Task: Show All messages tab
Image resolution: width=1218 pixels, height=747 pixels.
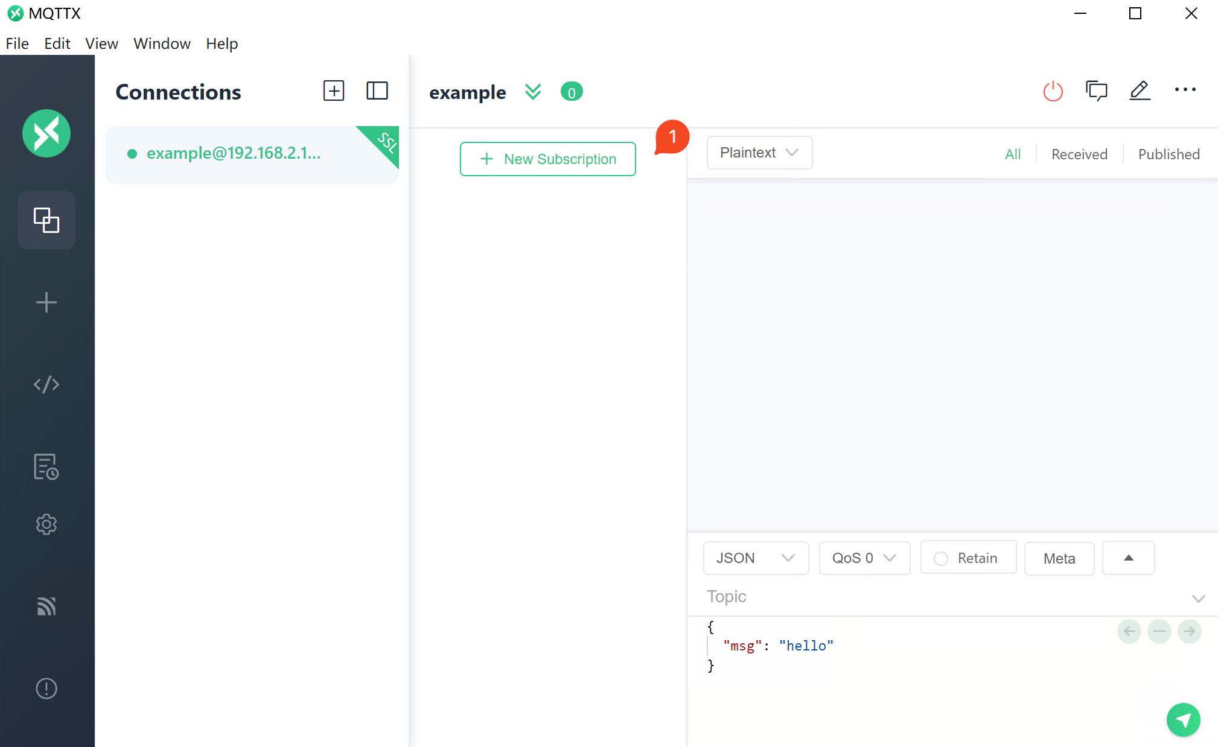Action: click(x=1013, y=154)
